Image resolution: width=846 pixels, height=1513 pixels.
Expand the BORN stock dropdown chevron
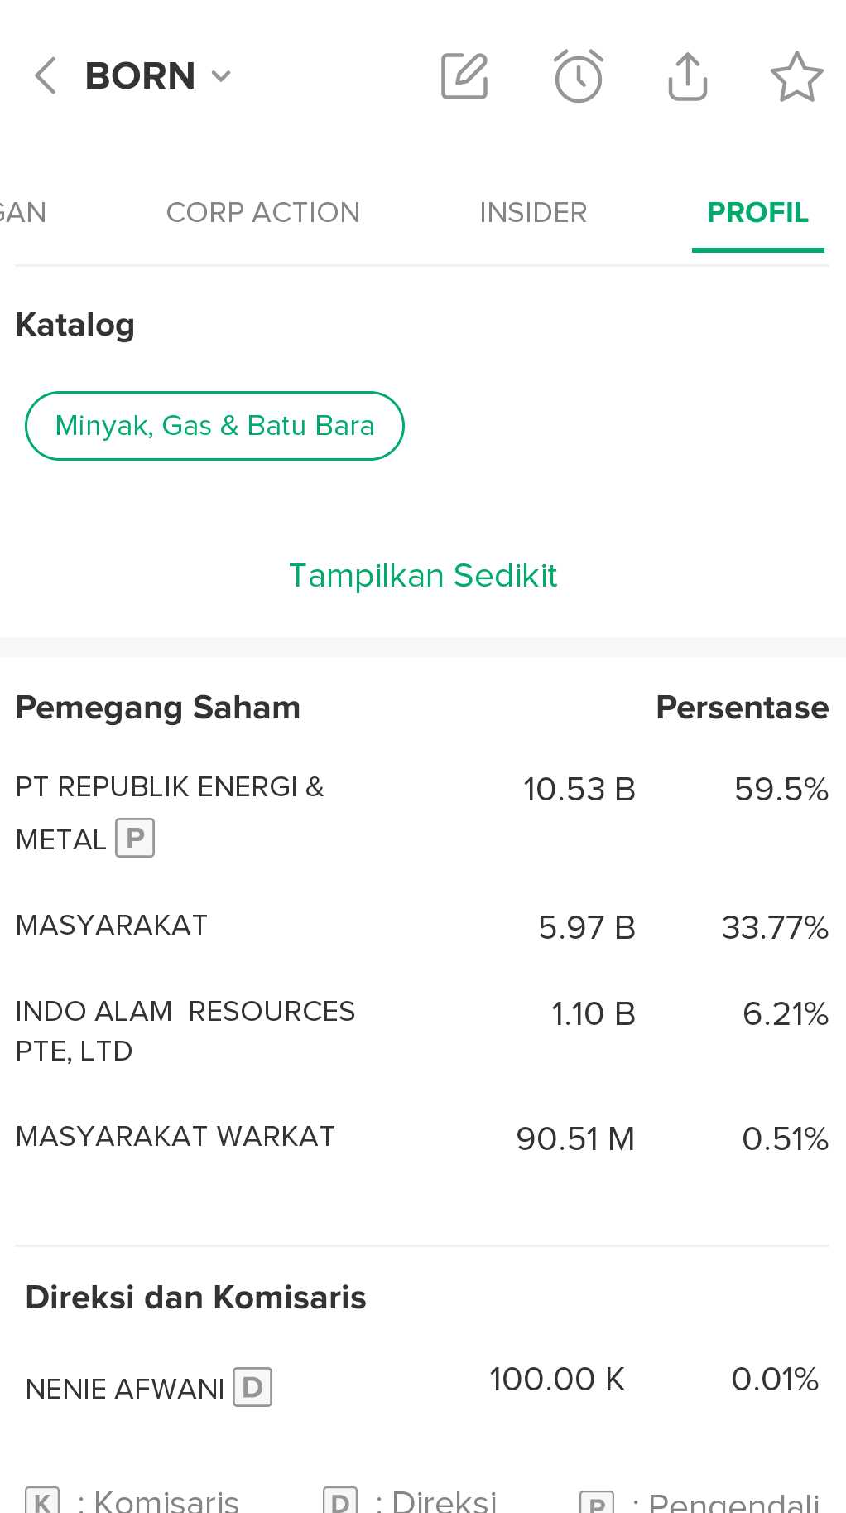pyautogui.click(x=221, y=76)
